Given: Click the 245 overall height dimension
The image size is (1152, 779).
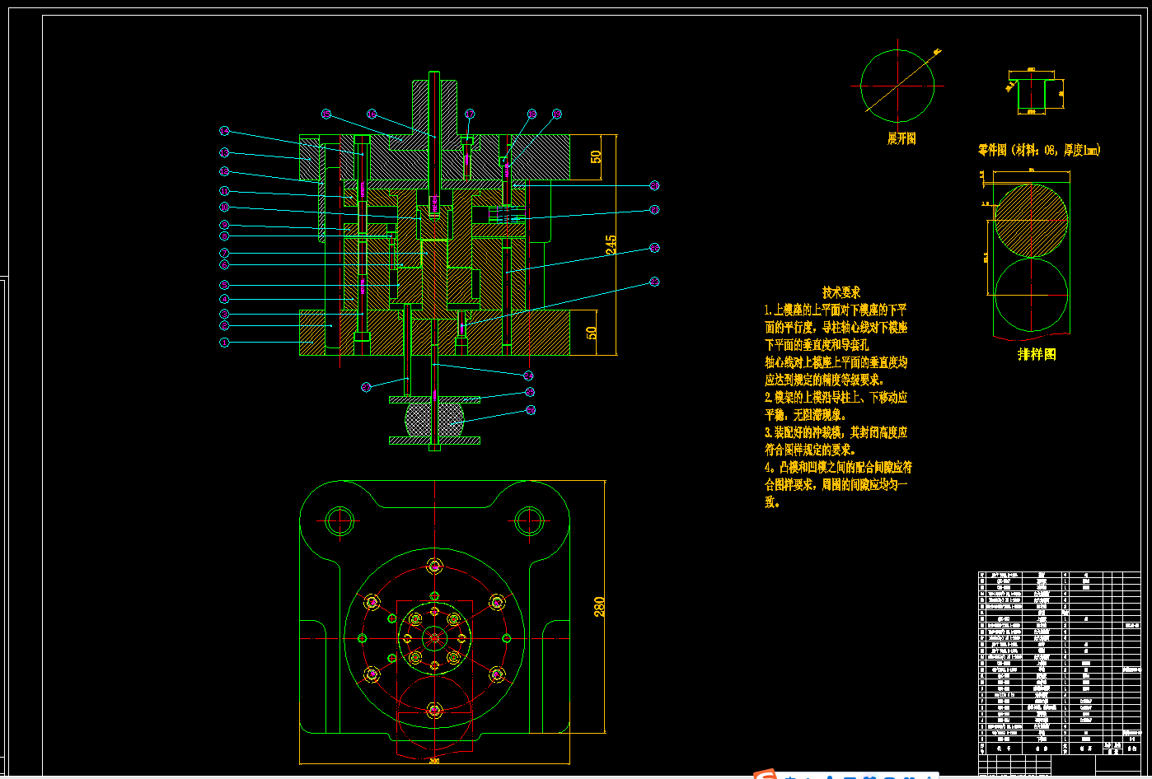Looking at the screenshot, I should [611, 245].
